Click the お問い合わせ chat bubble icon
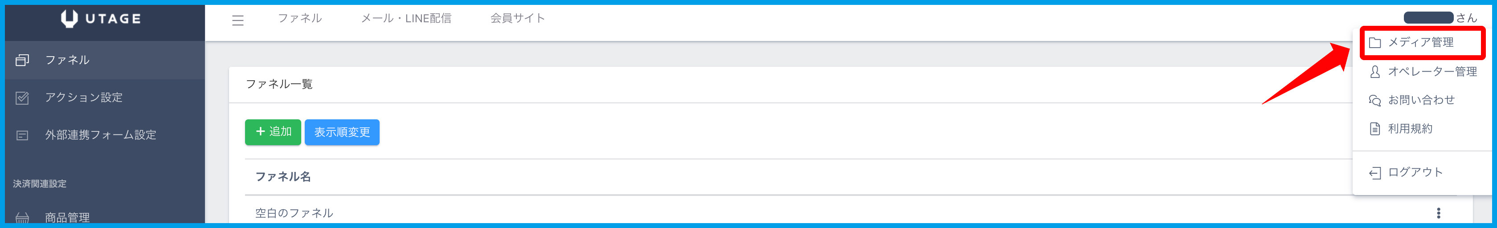The height and width of the screenshot is (228, 1497). (1374, 100)
